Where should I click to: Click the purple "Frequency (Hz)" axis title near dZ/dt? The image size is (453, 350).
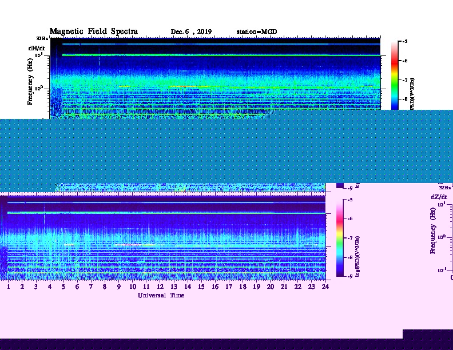[432, 230]
